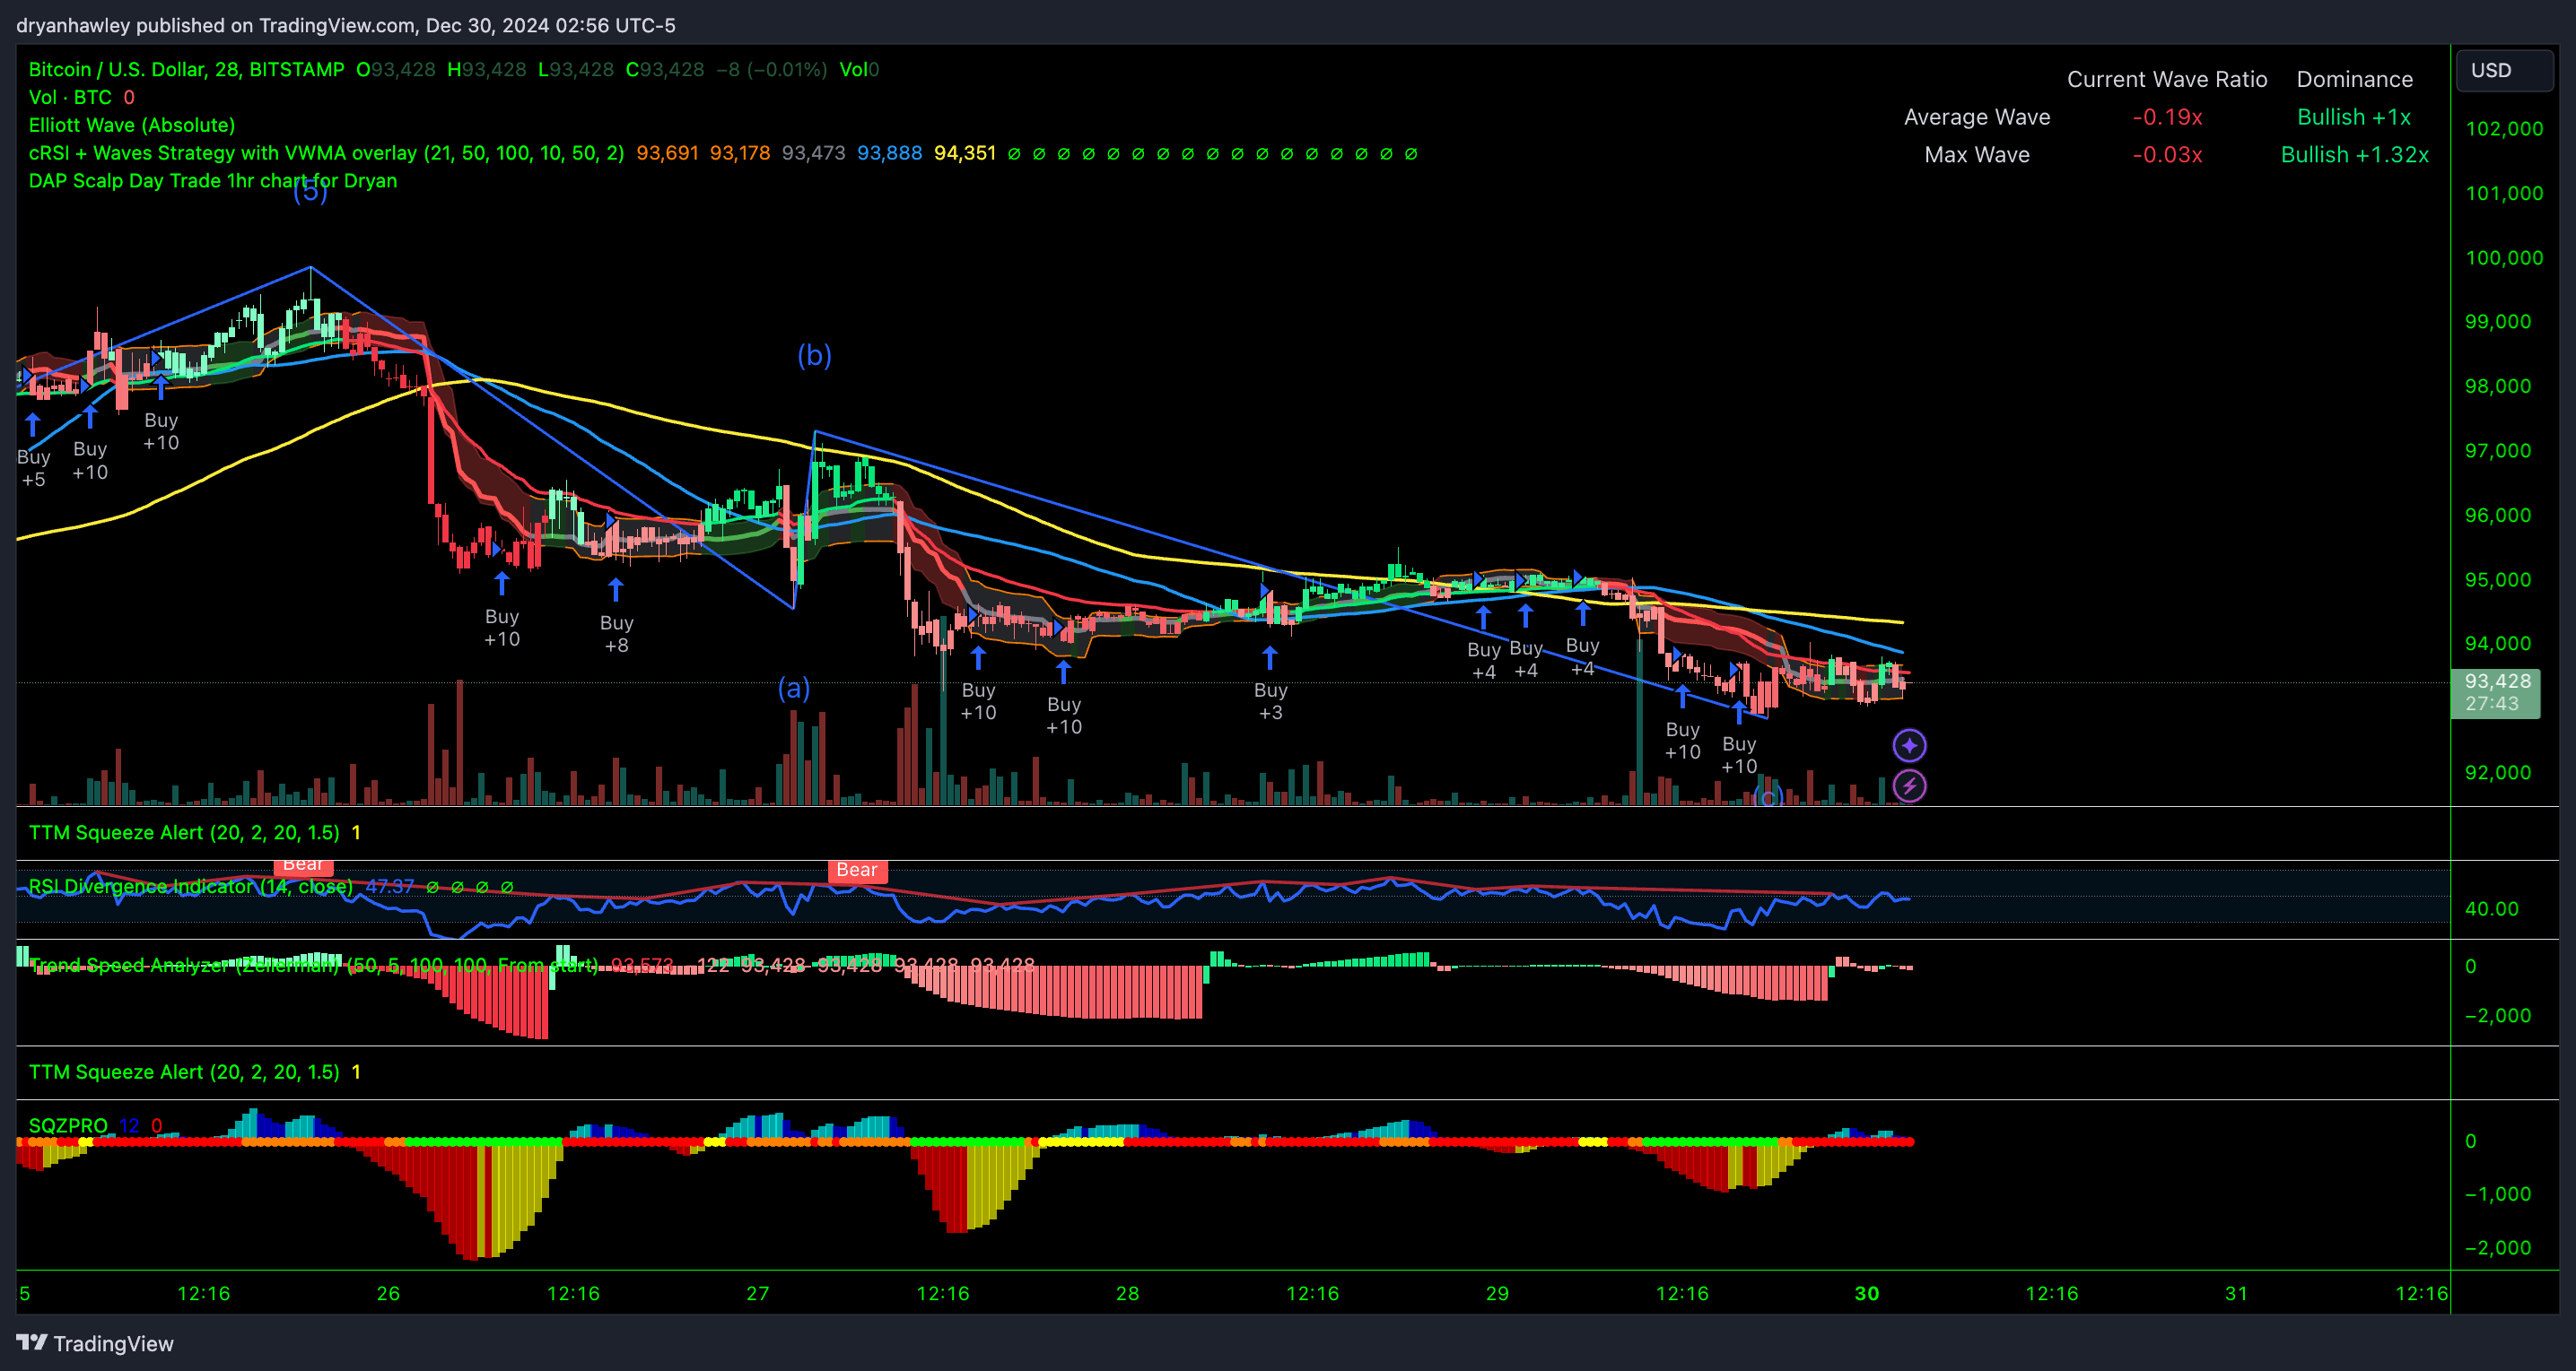Image resolution: width=2576 pixels, height=1371 pixels.
Task: Select the Elliott Wave (Absolute) indicator label
Action: 132,125
